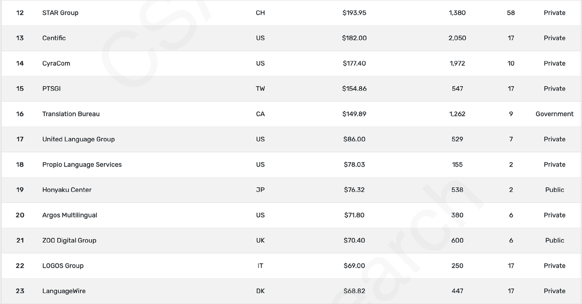Select the DK country code
The height and width of the screenshot is (304, 582).
click(260, 291)
